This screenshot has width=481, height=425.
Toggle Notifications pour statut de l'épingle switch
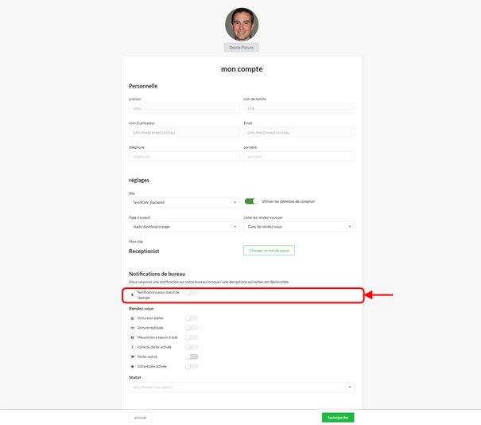click(x=192, y=293)
